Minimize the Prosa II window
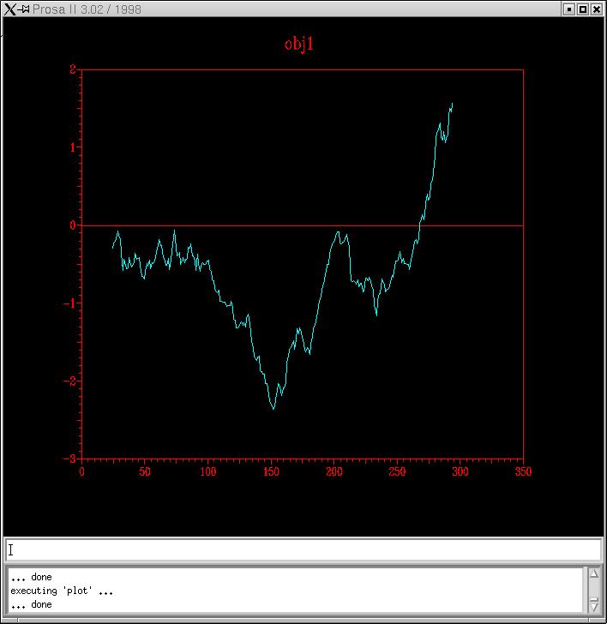The image size is (607, 624). (x=568, y=9)
